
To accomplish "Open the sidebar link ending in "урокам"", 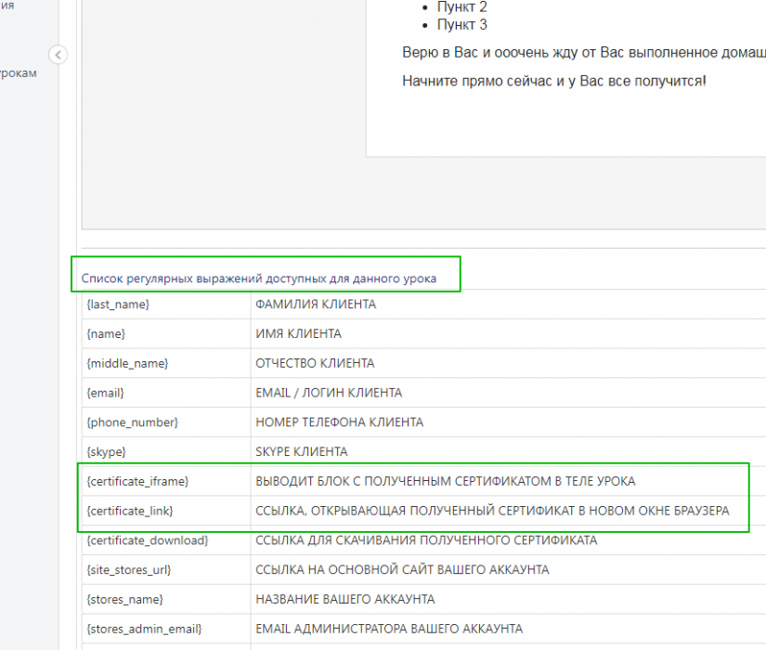I will [19, 73].
